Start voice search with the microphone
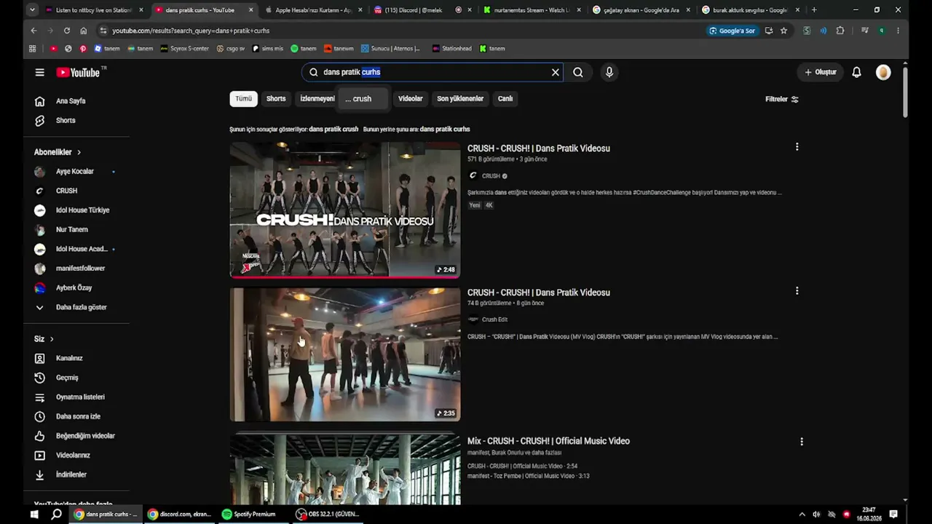This screenshot has height=524, width=932. 609,72
